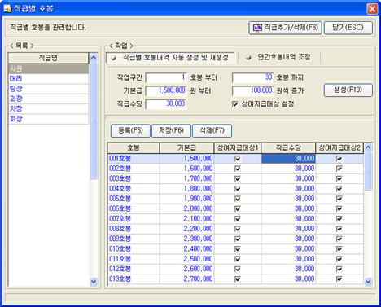Screen dimensions: 381x307
Task: Click the 기본급 start amount field
Action: 166,90
